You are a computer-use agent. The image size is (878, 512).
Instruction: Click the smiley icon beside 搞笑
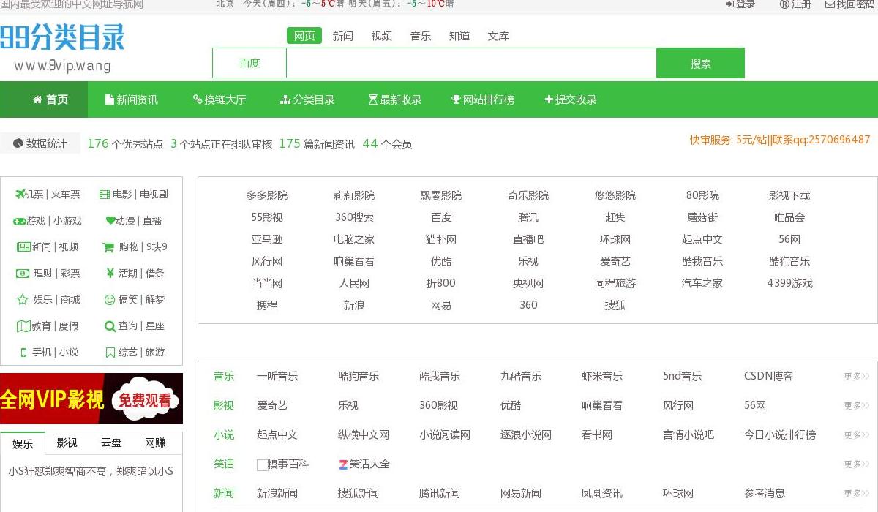(110, 300)
